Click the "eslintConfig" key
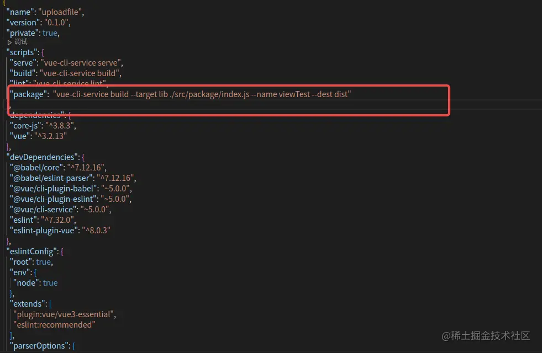This screenshot has height=353, width=542. click(x=31, y=252)
